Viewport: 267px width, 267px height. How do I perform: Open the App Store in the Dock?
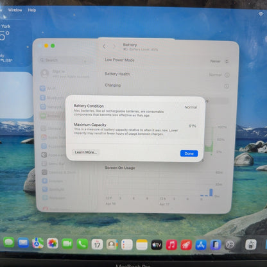click(x=201, y=245)
